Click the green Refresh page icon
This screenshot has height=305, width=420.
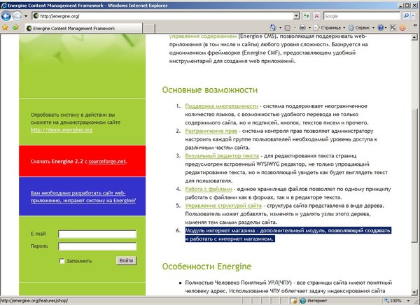click(x=306, y=16)
